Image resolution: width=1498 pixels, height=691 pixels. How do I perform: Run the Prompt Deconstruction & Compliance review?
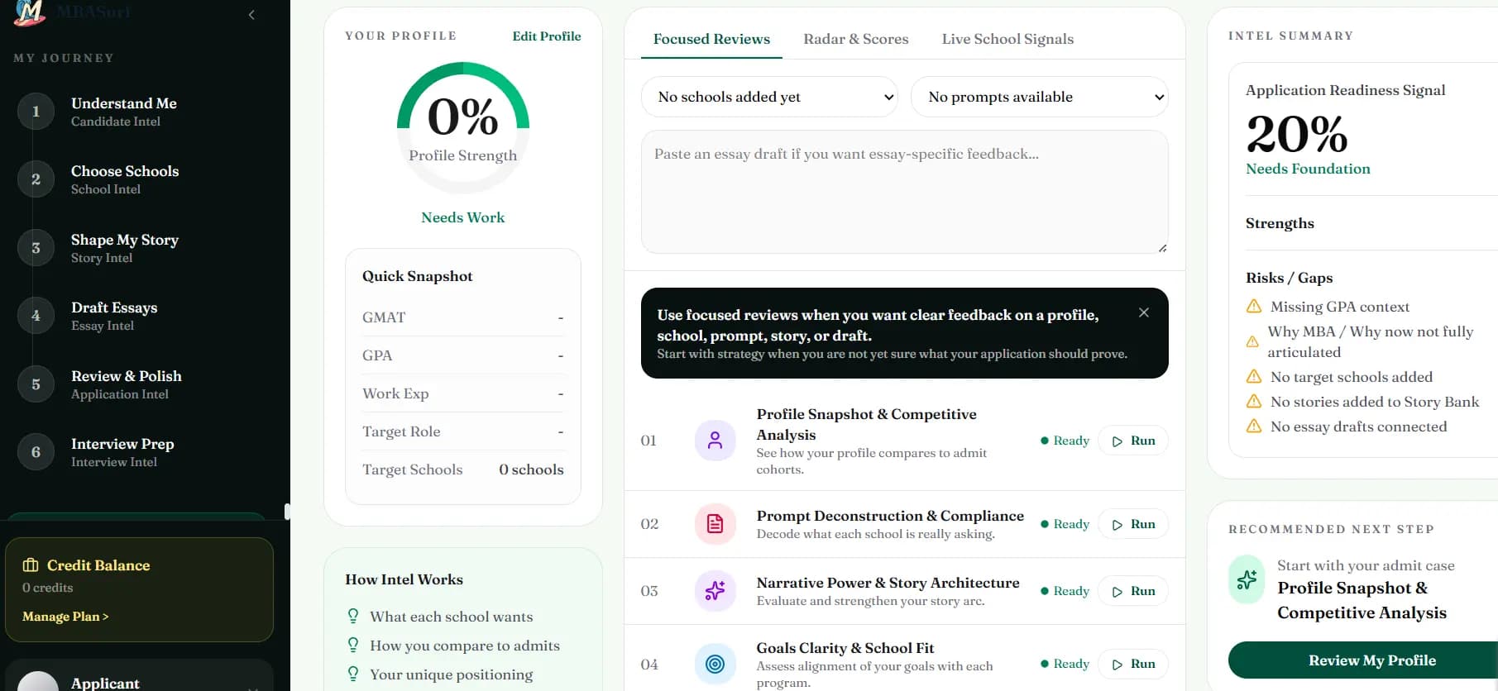click(1133, 524)
